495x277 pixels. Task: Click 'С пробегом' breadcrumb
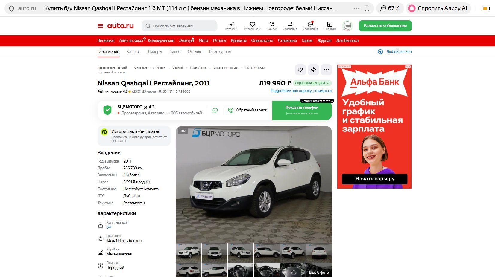point(142,68)
